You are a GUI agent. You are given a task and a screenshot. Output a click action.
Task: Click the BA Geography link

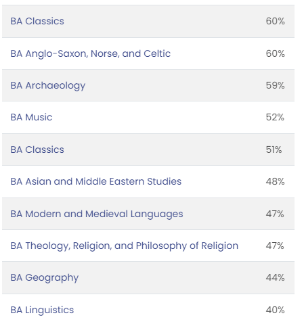(45, 278)
